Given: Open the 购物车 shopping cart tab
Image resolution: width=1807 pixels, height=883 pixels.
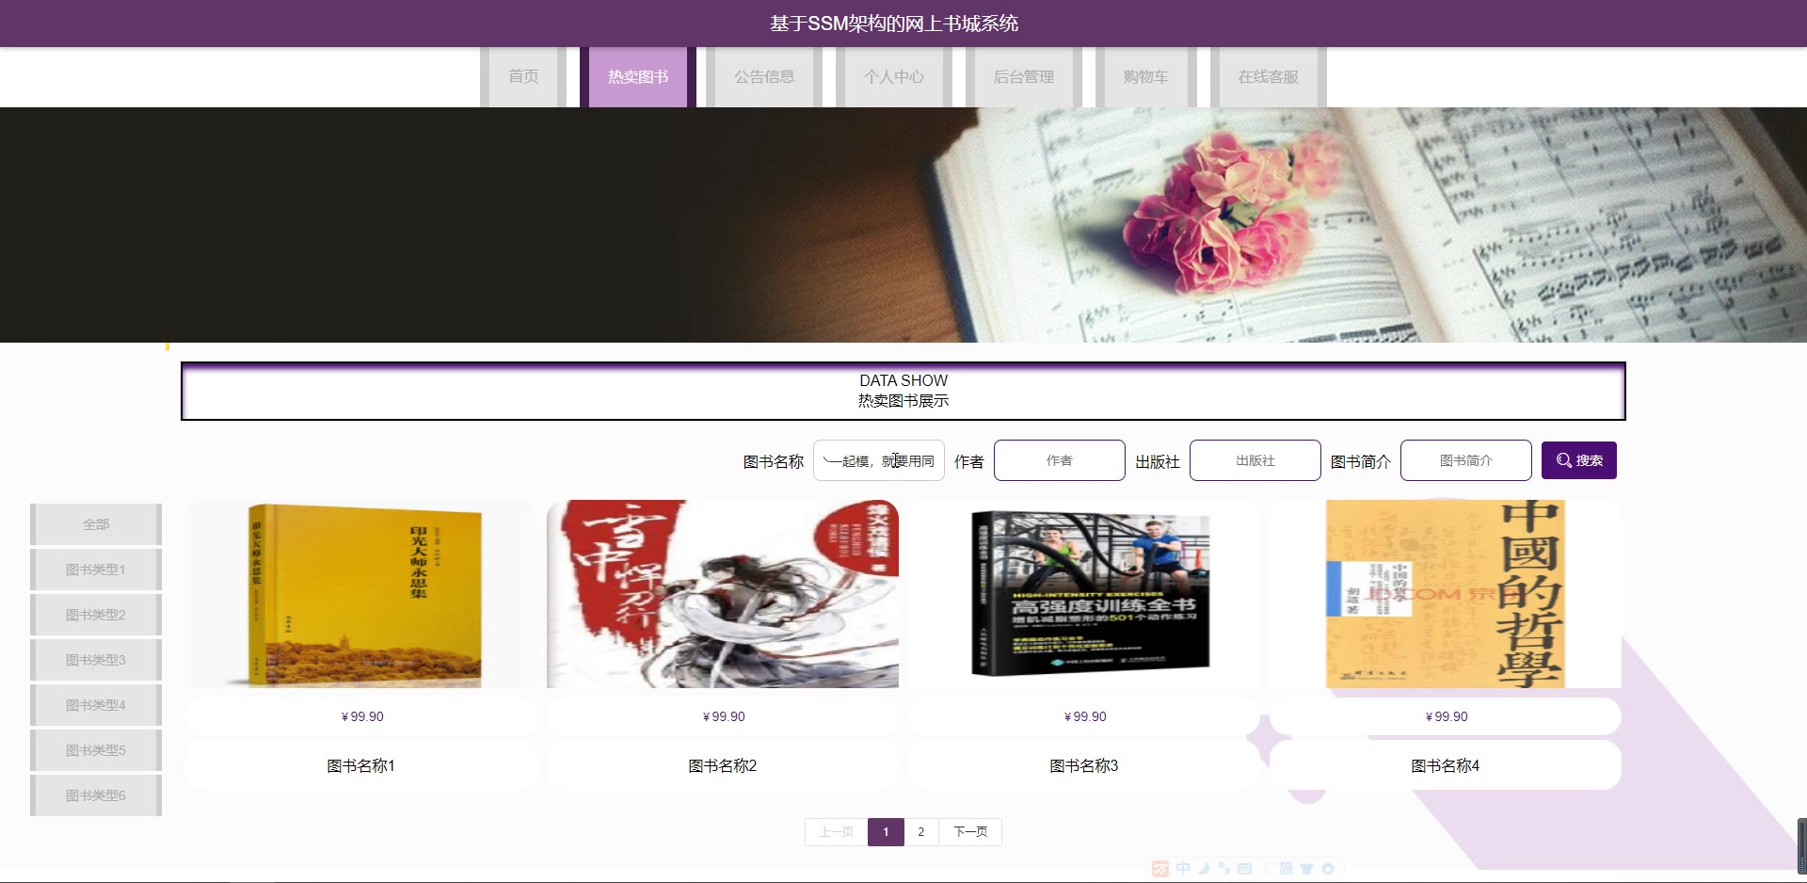Looking at the screenshot, I should point(1146,77).
